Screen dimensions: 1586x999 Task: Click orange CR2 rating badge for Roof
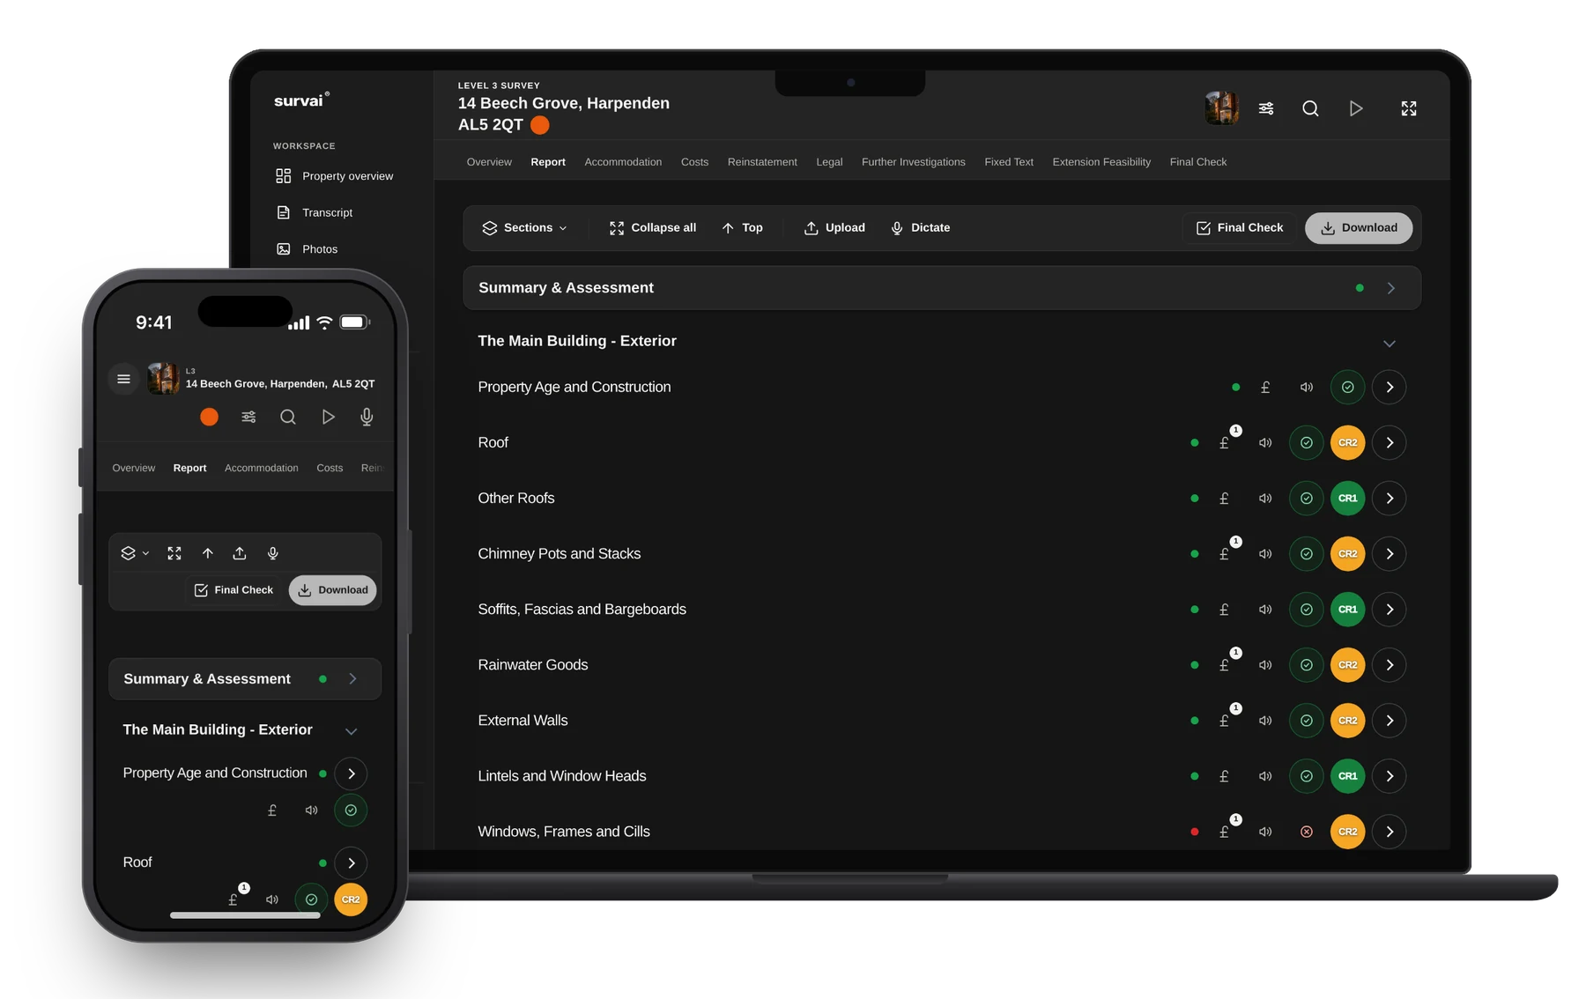(1347, 443)
